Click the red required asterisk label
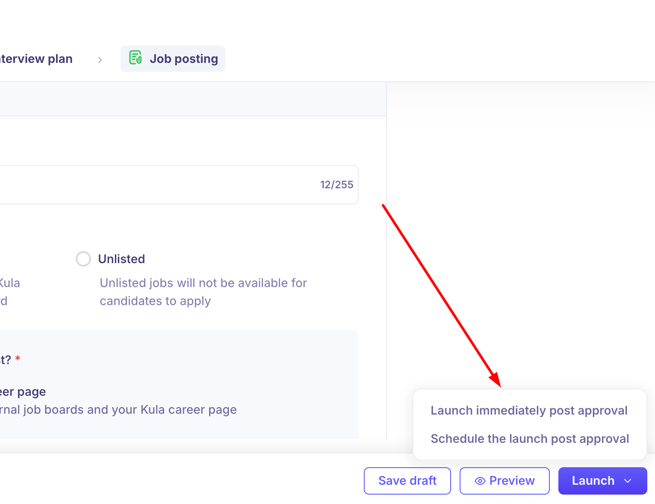 [x=18, y=359]
